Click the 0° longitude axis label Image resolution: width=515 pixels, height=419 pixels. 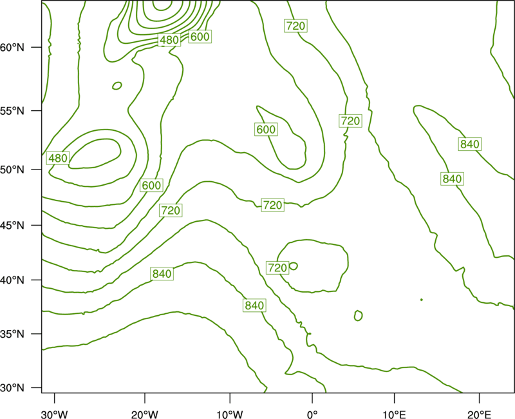click(x=312, y=414)
